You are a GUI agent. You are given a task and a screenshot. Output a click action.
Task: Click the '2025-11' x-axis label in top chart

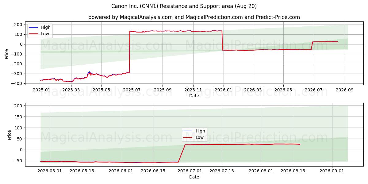[193, 90]
